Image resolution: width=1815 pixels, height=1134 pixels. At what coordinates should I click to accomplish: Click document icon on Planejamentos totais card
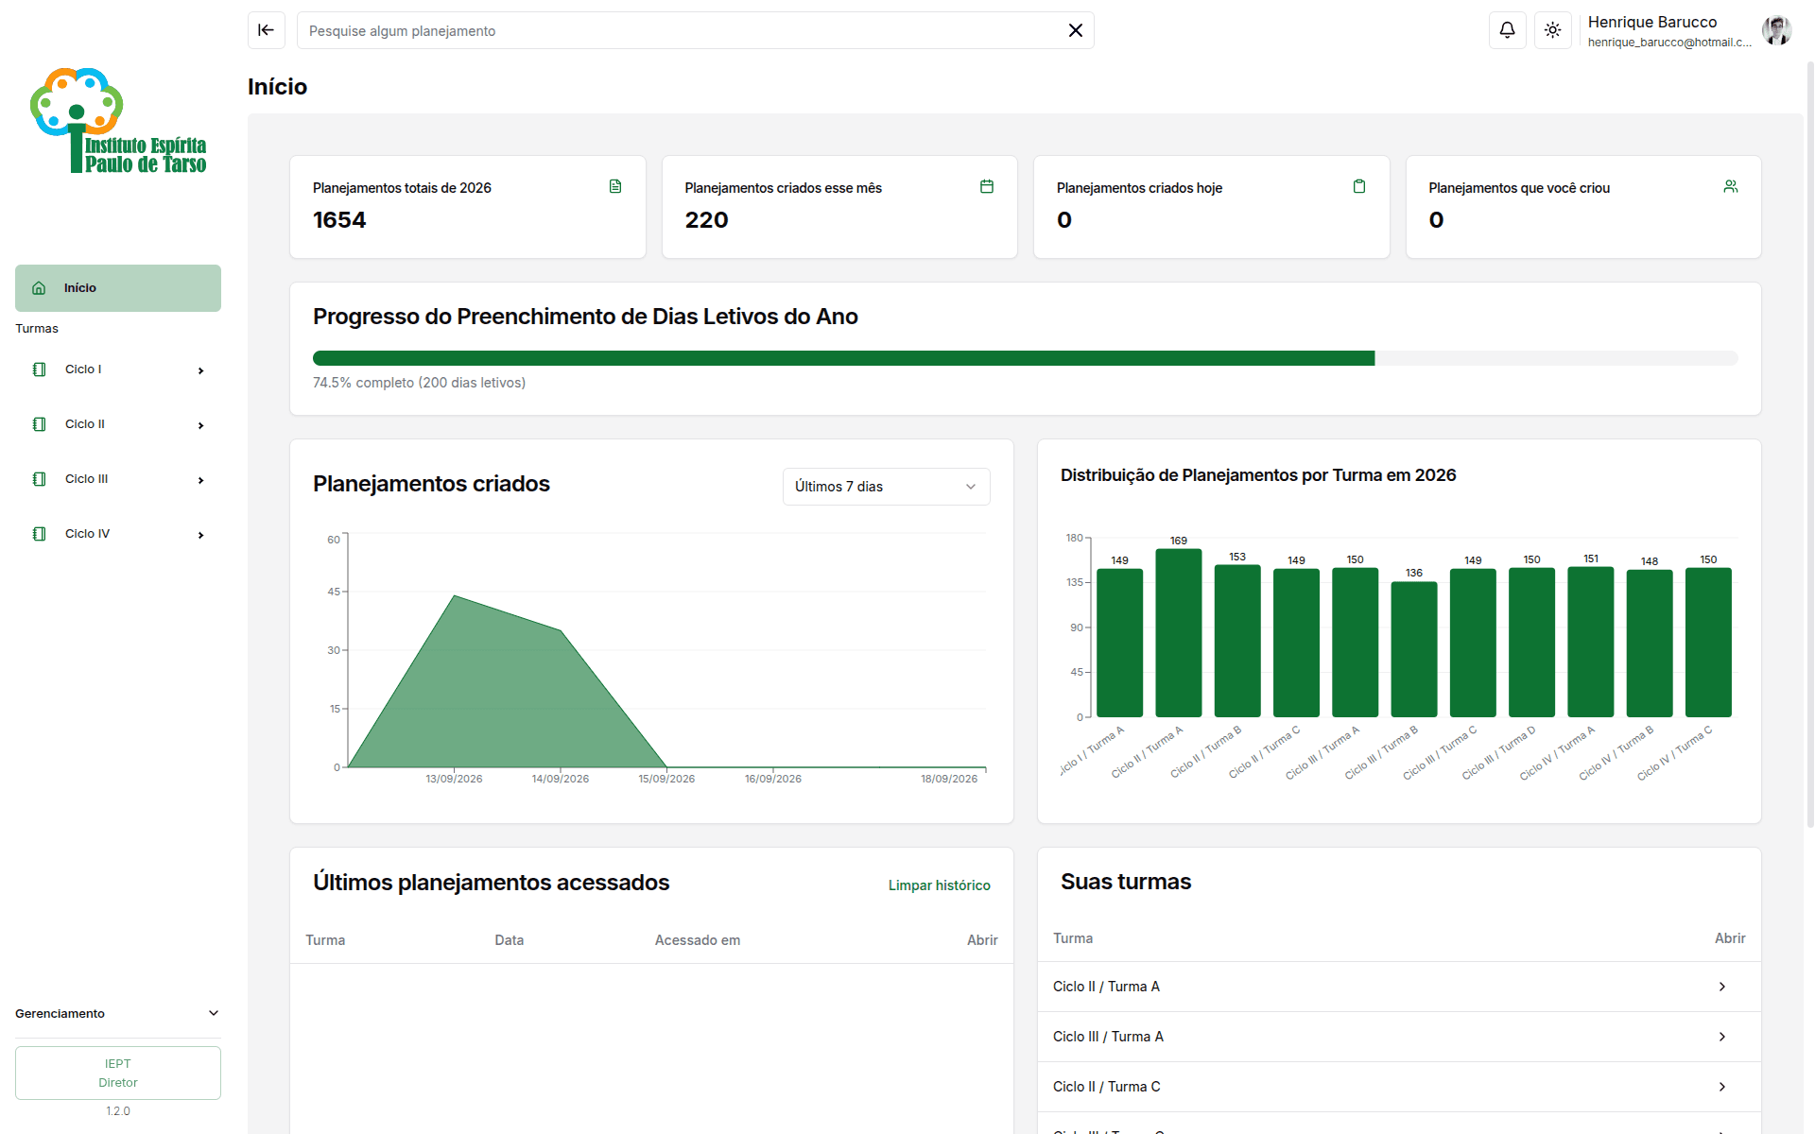[615, 186]
